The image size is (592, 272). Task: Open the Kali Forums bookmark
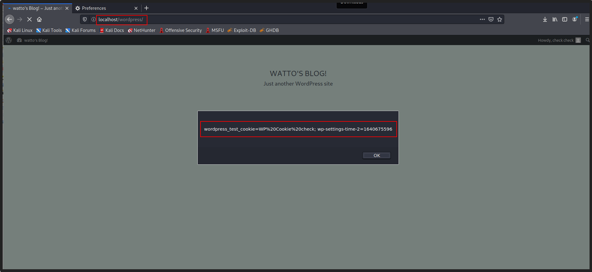pyautogui.click(x=80, y=30)
